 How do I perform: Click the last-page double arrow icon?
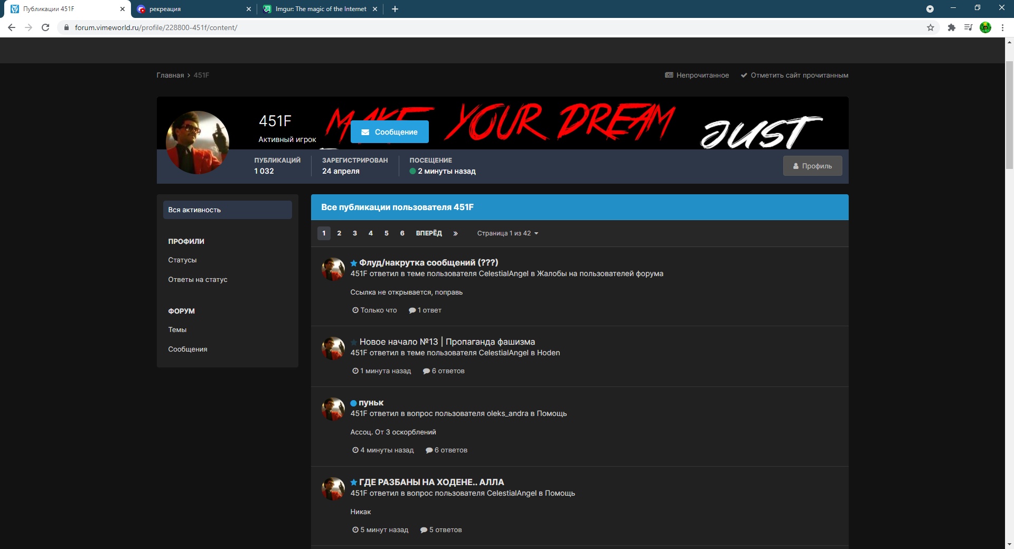[x=455, y=233]
